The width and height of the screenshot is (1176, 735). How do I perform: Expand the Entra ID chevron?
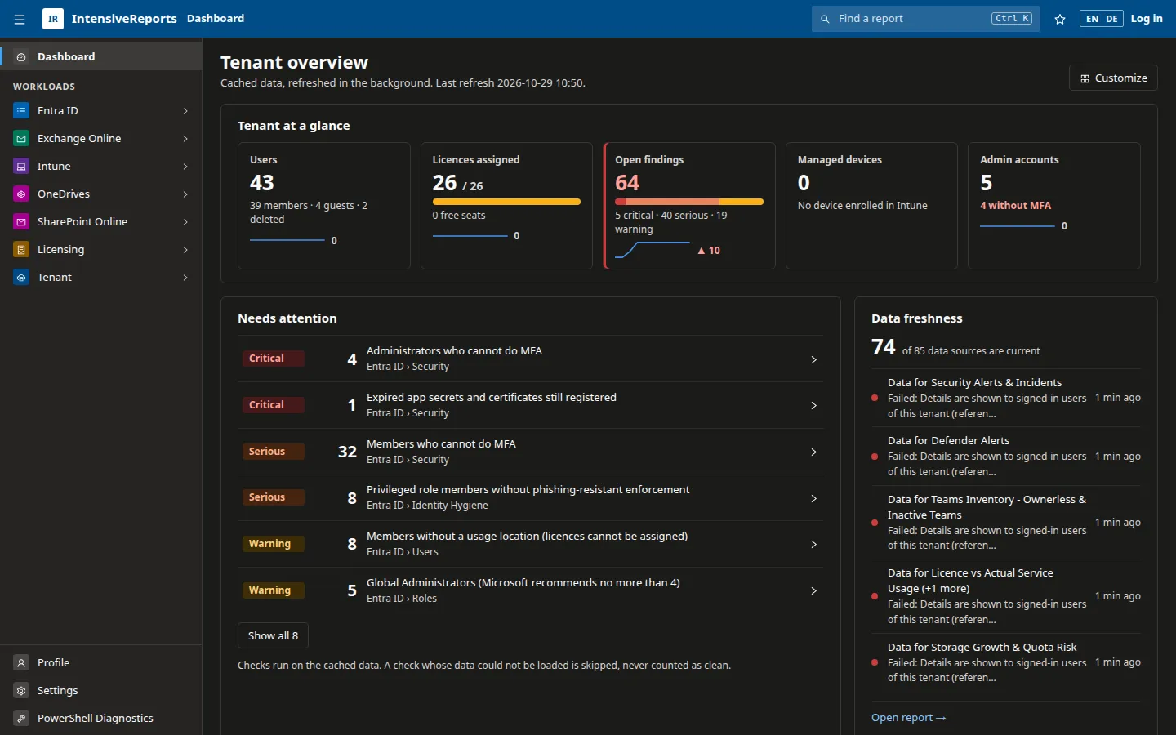click(185, 111)
